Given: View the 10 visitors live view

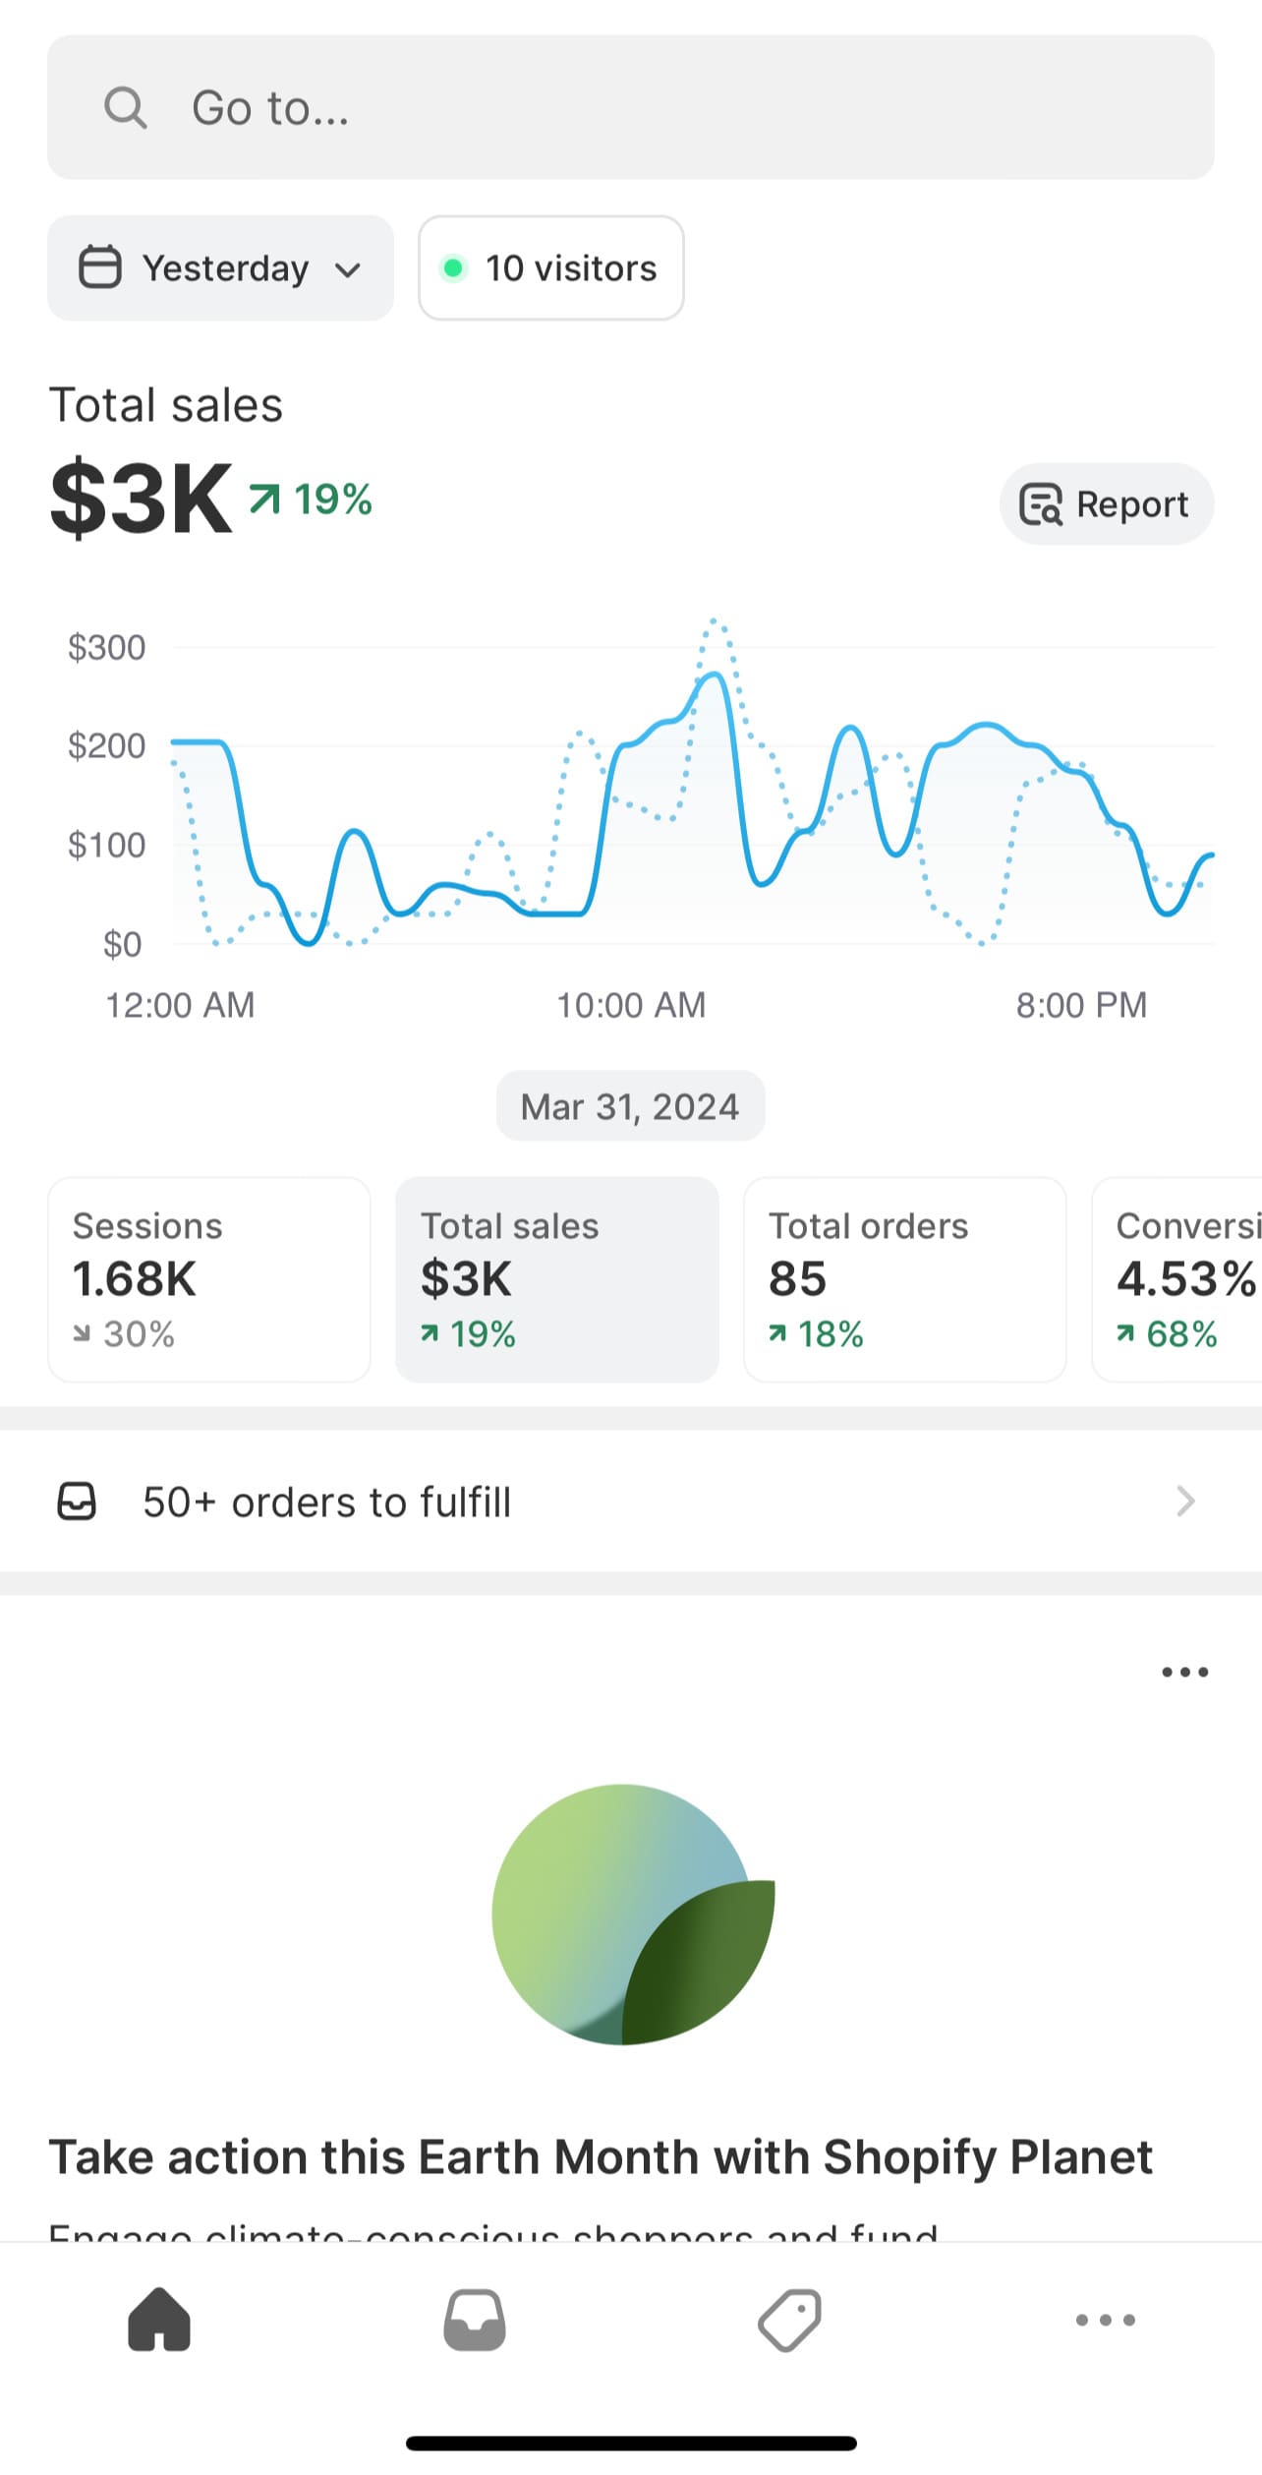Looking at the screenshot, I should tap(551, 267).
